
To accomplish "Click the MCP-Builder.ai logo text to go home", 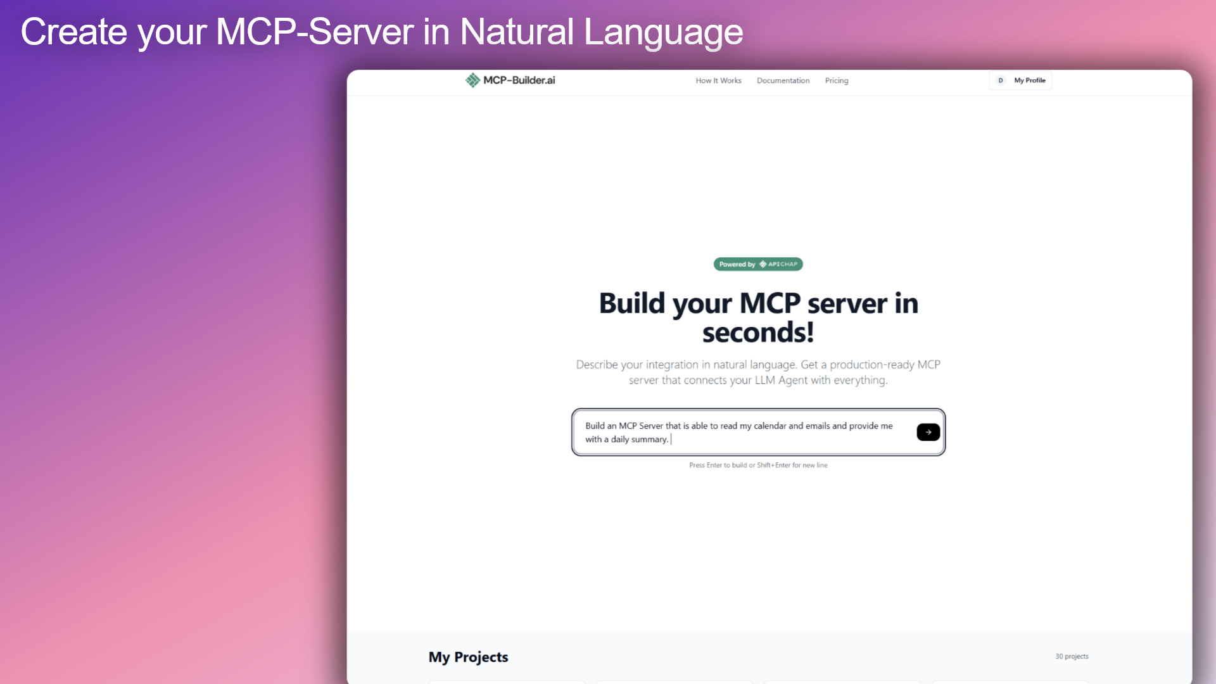I will click(x=519, y=80).
